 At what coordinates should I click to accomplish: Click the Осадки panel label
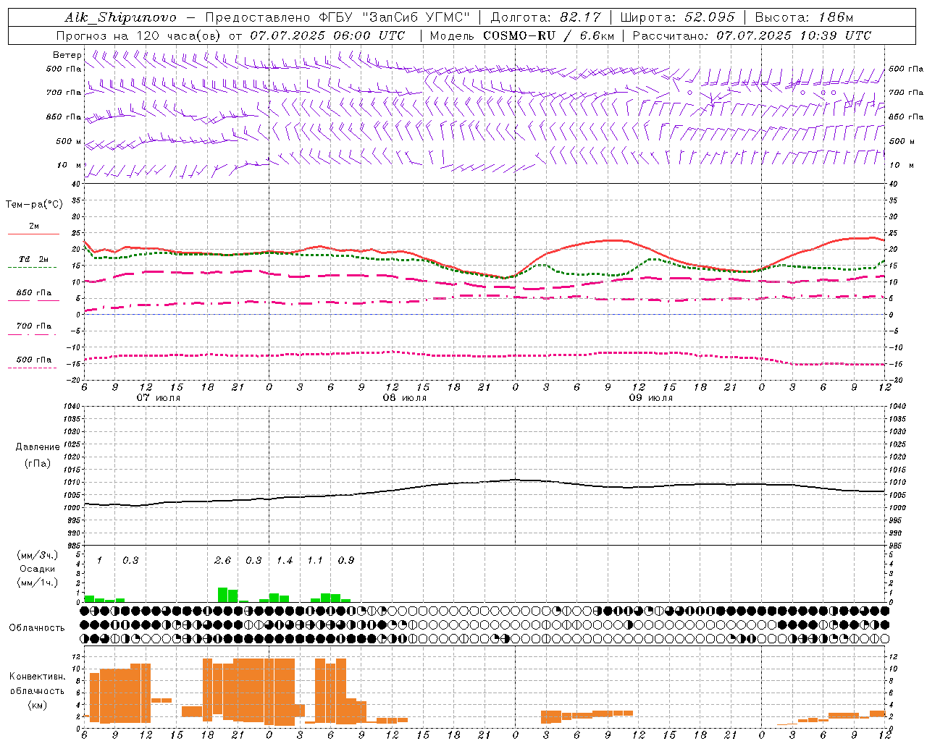(37, 569)
